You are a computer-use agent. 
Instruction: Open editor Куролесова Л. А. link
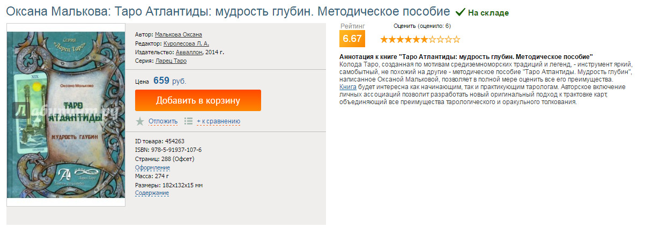[x=186, y=43]
